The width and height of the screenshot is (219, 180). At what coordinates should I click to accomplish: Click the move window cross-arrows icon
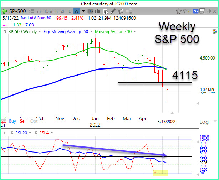tap(209, 11)
